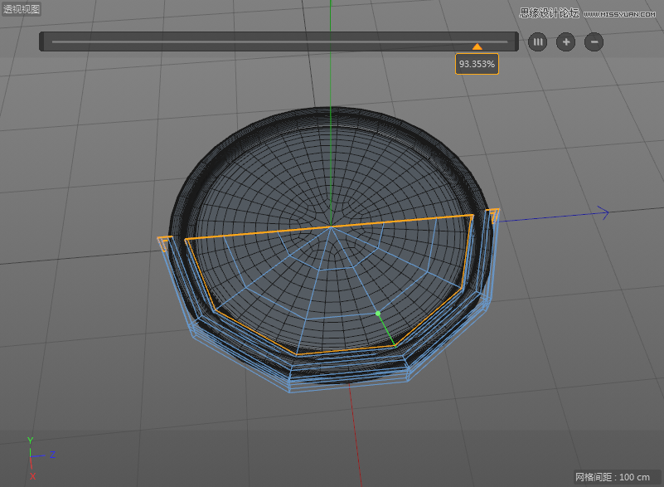Click the middle of the slider track
The image size is (664, 487).
(282, 41)
